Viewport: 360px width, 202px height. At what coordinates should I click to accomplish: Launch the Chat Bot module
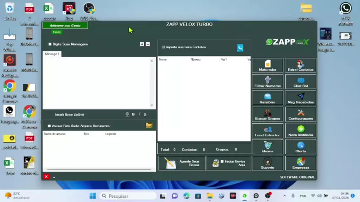click(x=301, y=82)
